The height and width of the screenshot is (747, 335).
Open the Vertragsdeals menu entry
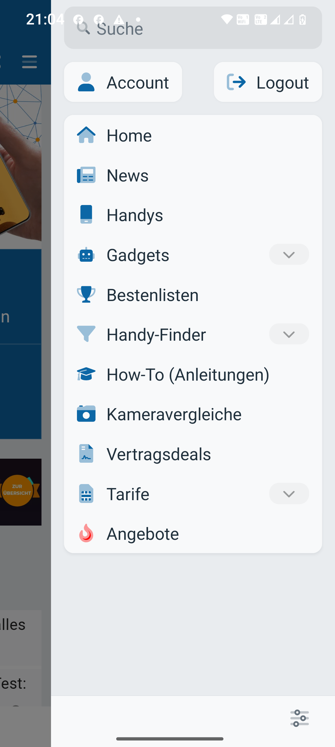click(159, 454)
